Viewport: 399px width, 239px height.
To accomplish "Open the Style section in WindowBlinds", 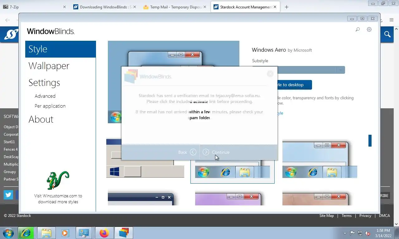I will [60, 49].
